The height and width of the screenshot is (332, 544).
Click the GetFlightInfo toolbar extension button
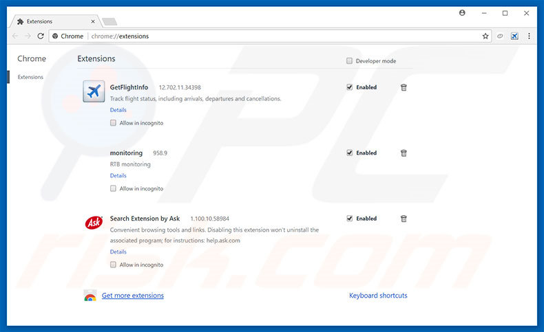click(514, 36)
